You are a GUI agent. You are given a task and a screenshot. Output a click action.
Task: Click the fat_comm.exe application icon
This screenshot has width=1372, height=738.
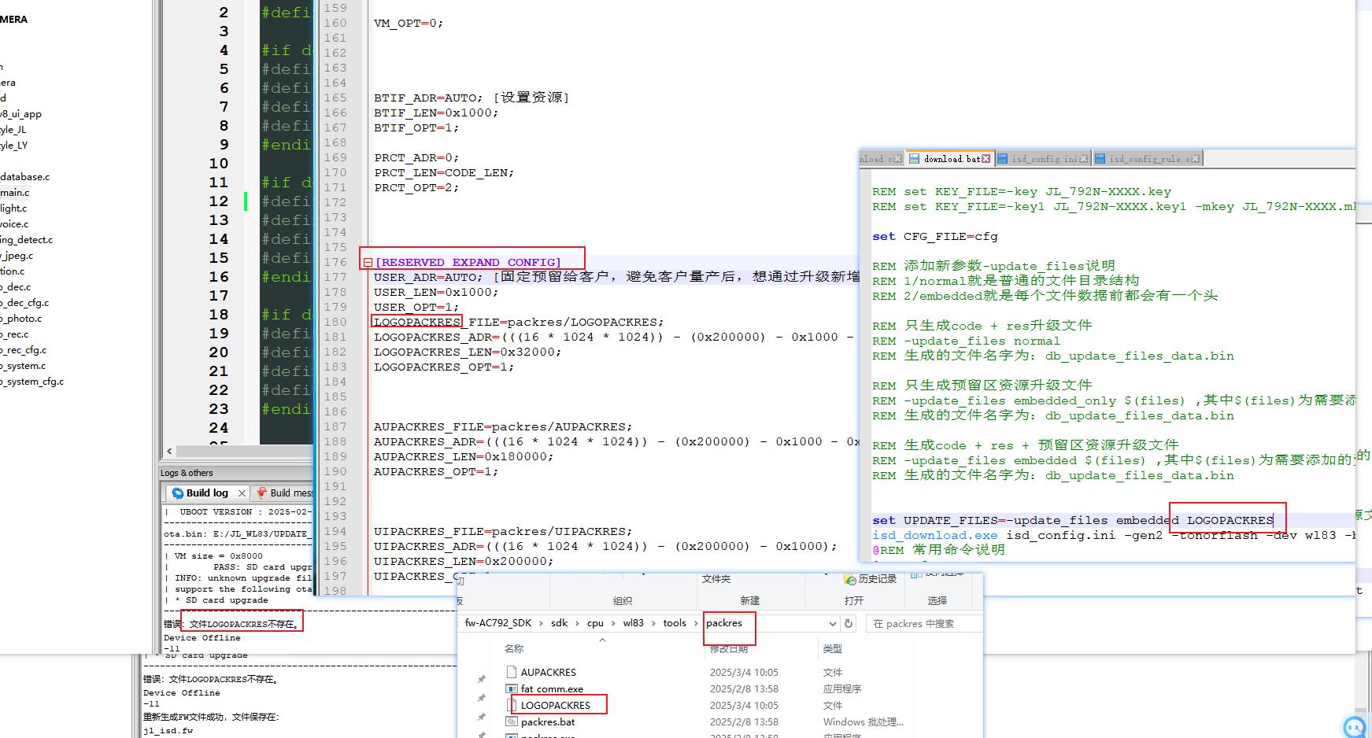click(x=512, y=689)
